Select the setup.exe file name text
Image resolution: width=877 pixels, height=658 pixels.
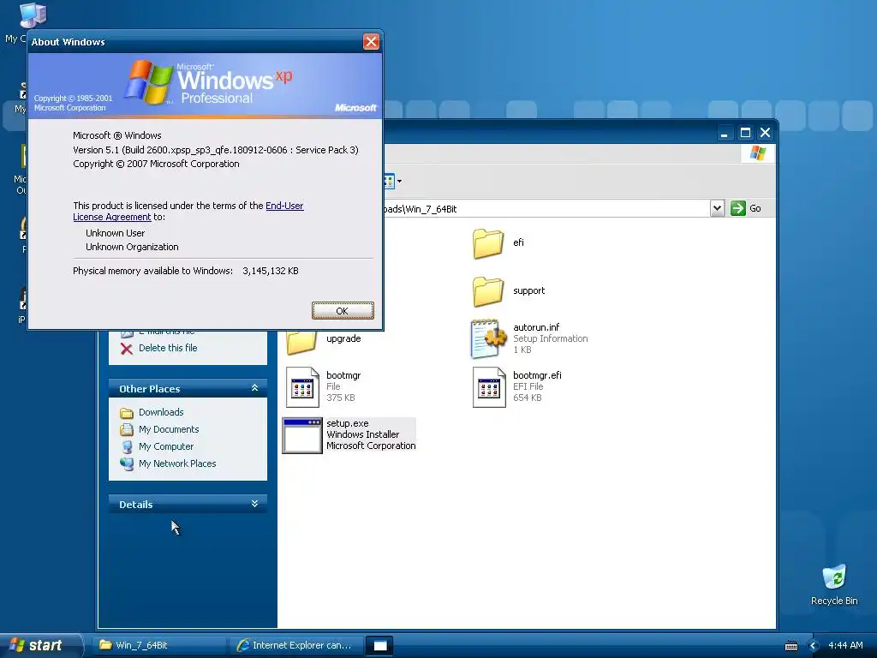click(x=348, y=423)
